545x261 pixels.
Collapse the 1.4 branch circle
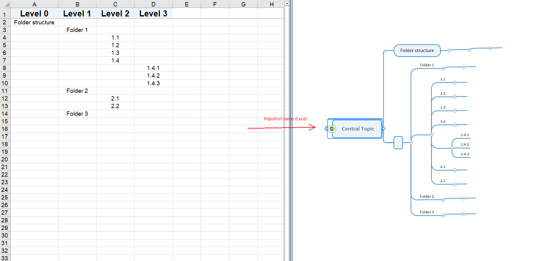455,125
